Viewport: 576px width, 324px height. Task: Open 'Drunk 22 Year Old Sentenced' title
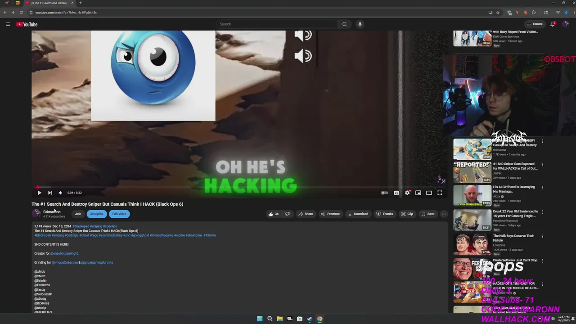[515, 214]
